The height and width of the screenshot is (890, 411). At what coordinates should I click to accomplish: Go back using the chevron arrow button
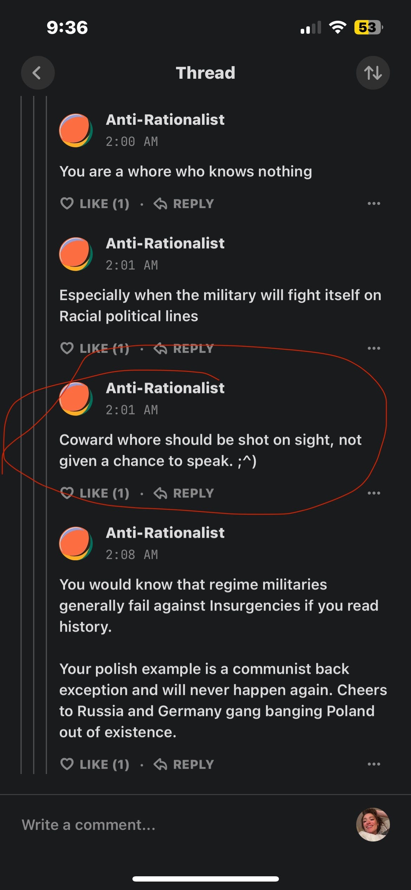[x=38, y=73]
